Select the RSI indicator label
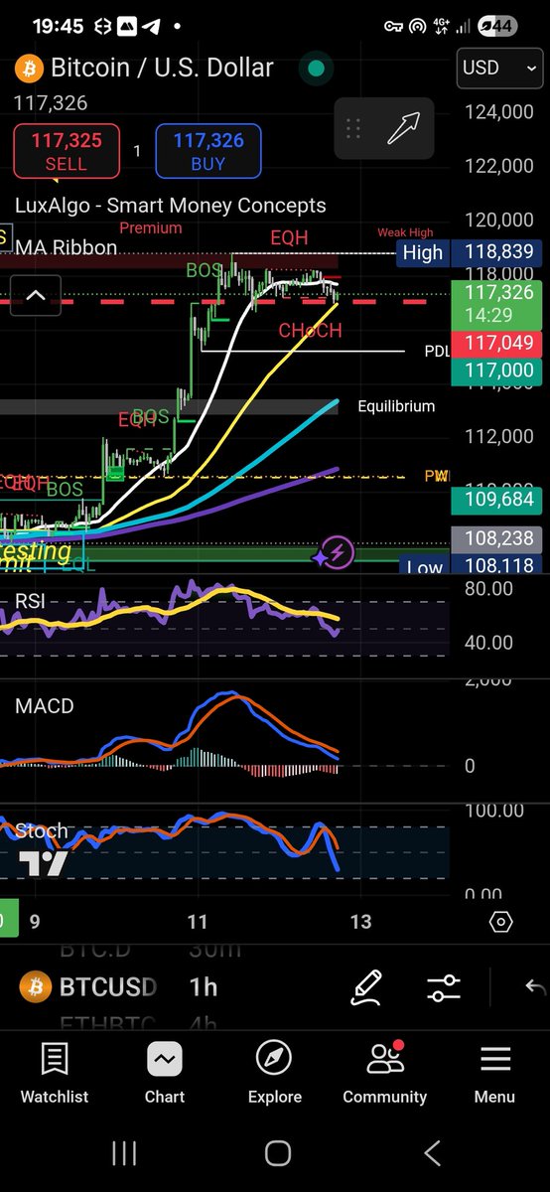The image size is (550, 1192). point(31,601)
